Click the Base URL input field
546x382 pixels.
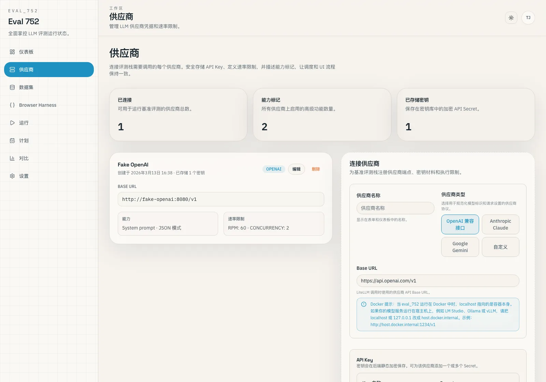coord(437,281)
